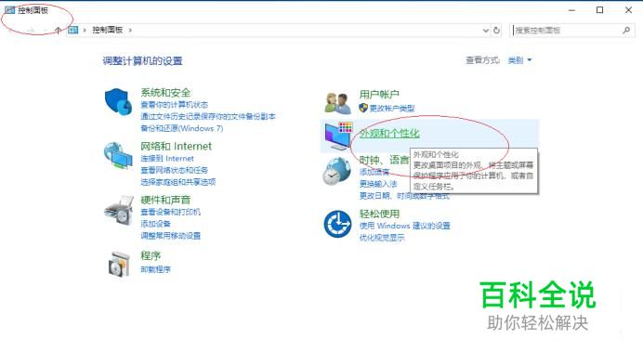
Task: Open 连接到 Internet link
Action: pos(167,159)
